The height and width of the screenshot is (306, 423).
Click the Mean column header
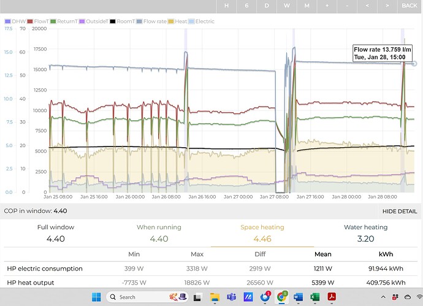click(323, 254)
